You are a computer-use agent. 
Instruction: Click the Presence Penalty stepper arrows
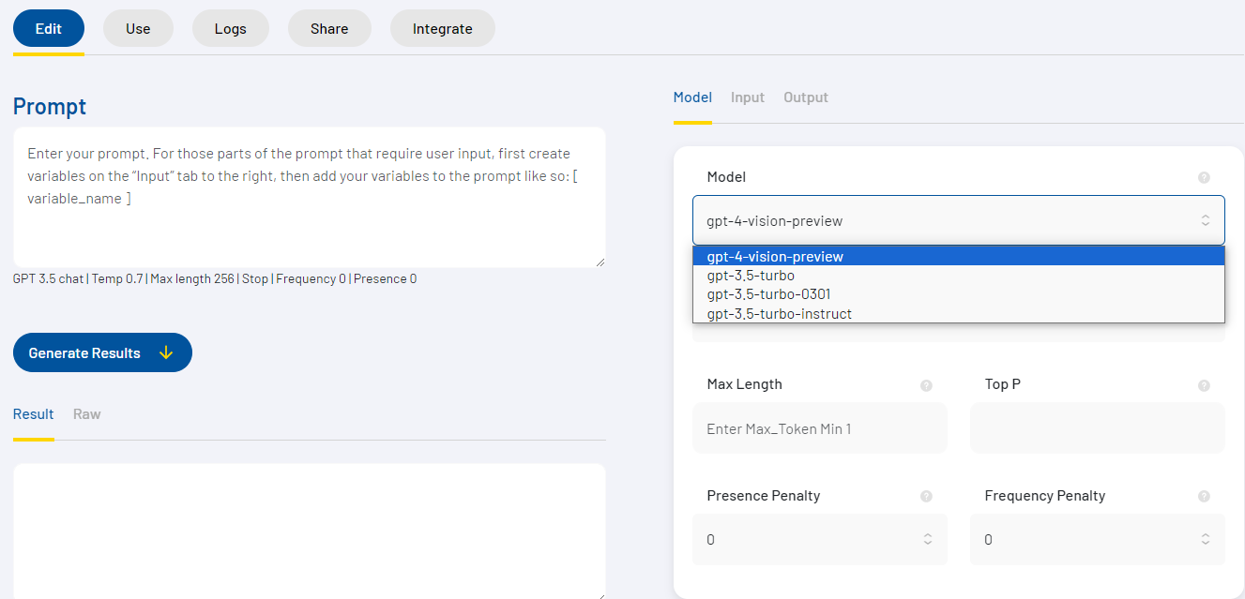coord(927,539)
